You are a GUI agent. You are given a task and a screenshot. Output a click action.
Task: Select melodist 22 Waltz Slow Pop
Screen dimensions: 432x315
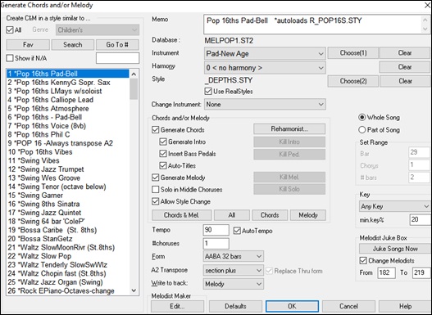(x=68, y=256)
